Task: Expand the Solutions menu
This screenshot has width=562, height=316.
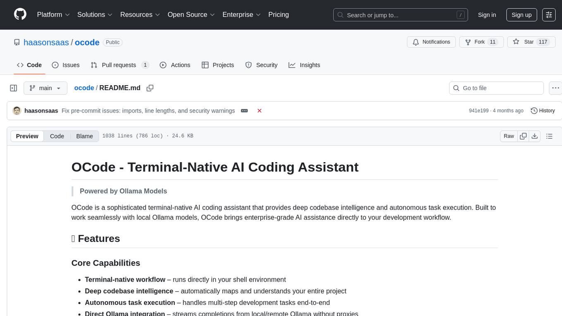Action: tap(95, 14)
